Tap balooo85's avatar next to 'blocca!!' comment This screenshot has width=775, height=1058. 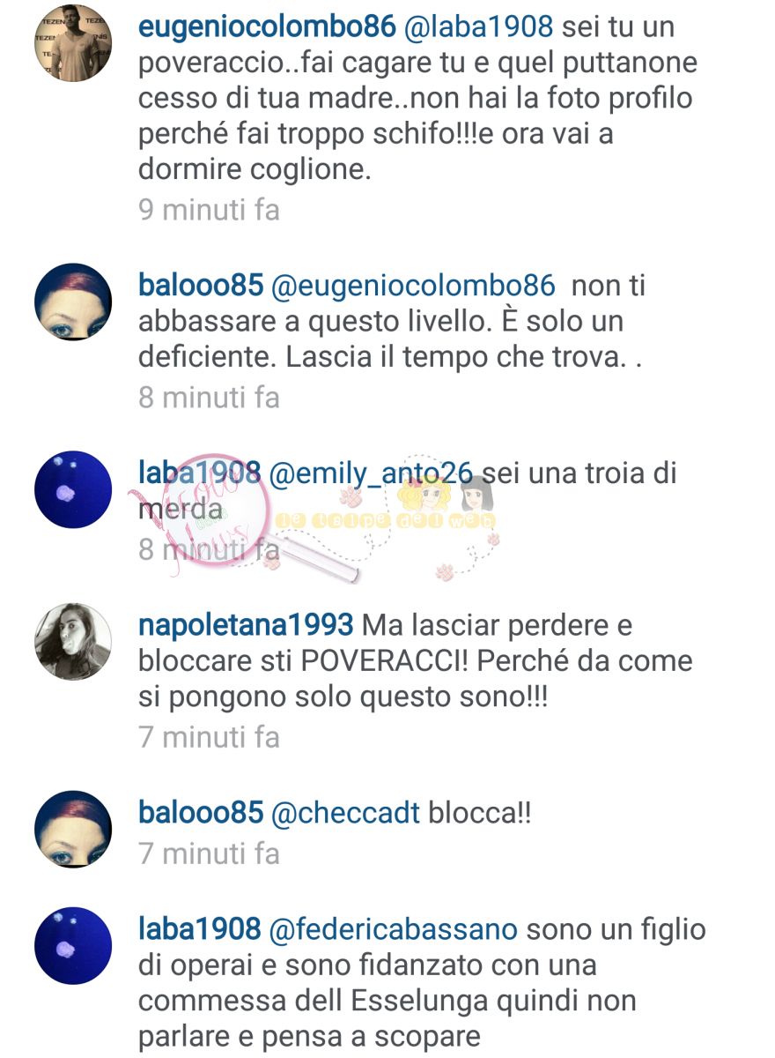pyautogui.click(x=73, y=830)
